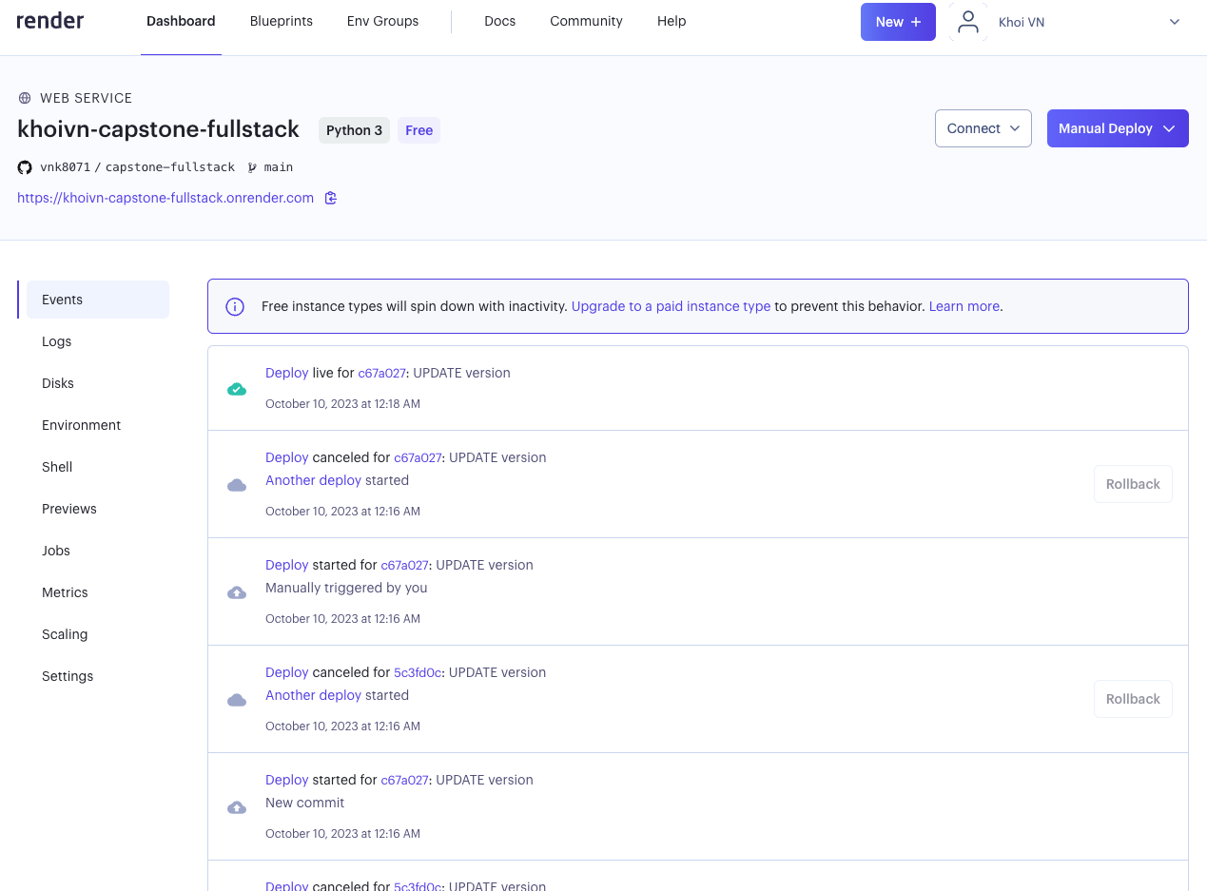Open commit c67a027 in the manually triggered row
The width and height of the screenshot is (1207, 891).
point(404,565)
